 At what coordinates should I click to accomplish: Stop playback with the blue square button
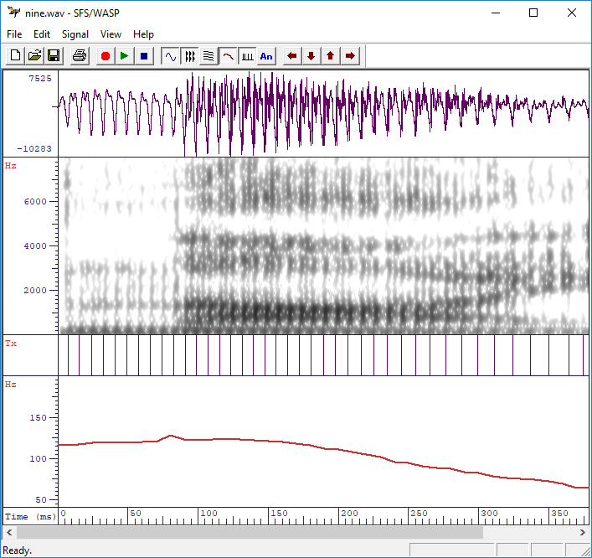point(144,56)
